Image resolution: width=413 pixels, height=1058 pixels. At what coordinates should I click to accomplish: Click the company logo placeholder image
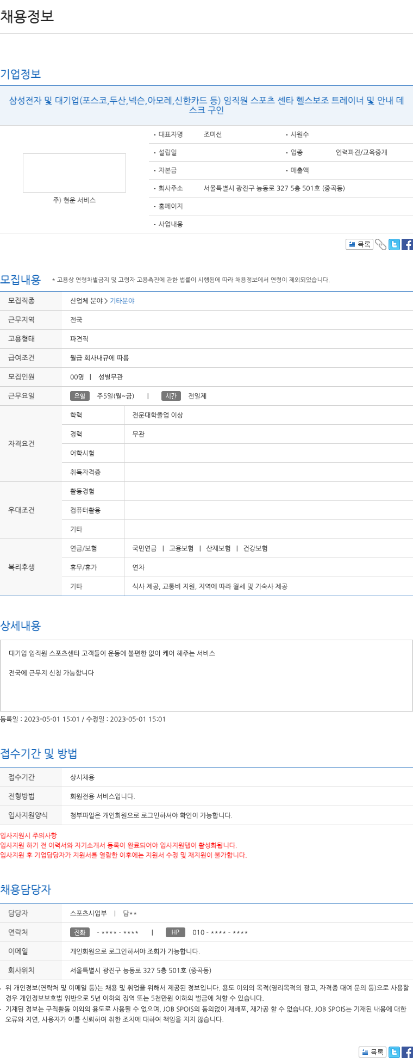[x=74, y=173]
